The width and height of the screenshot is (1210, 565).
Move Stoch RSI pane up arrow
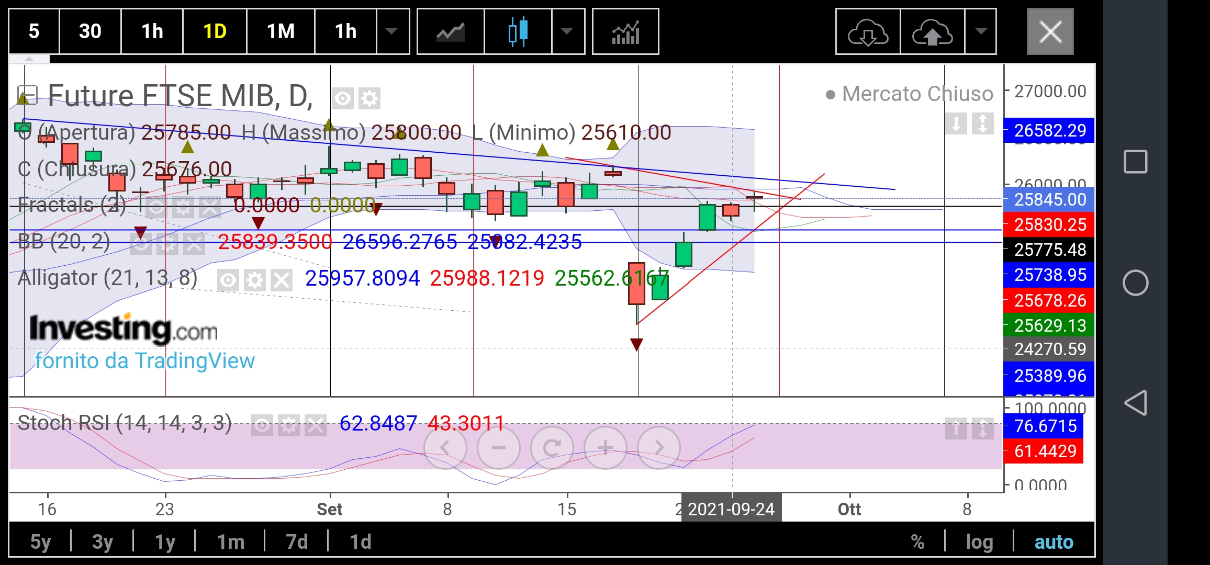(x=956, y=428)
